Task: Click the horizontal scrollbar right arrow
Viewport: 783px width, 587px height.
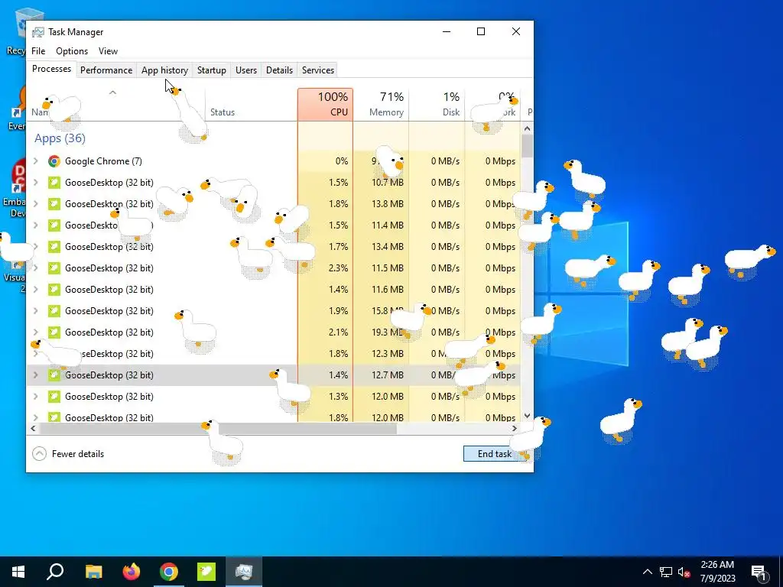Action: click(x=515, y=429)
